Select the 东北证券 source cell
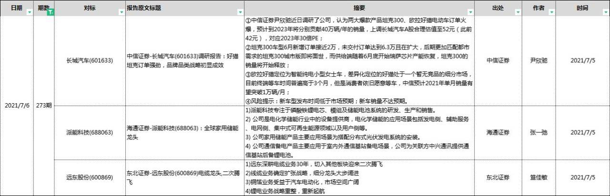610x196 pixels. click(x=497, y=177)
